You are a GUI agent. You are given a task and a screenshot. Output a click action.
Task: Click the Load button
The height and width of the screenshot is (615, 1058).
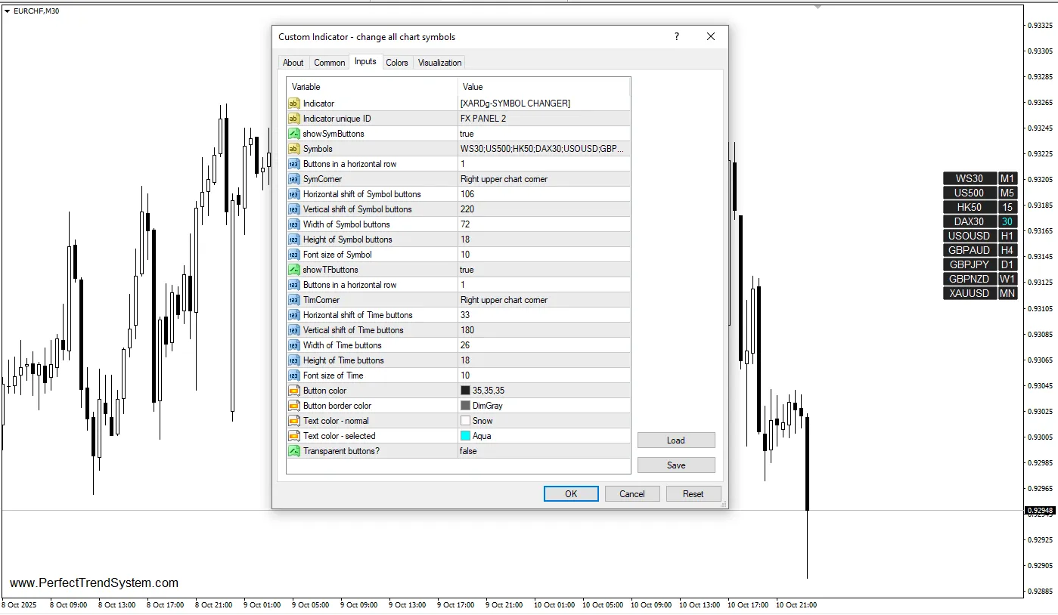(675, 440)
